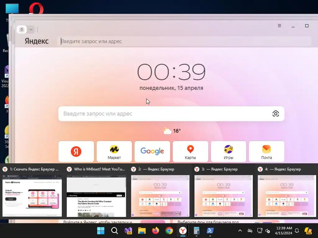Select the Who is MrBeast preview thumbnail
The image size is (318, 238).
[x=96, y=196]
